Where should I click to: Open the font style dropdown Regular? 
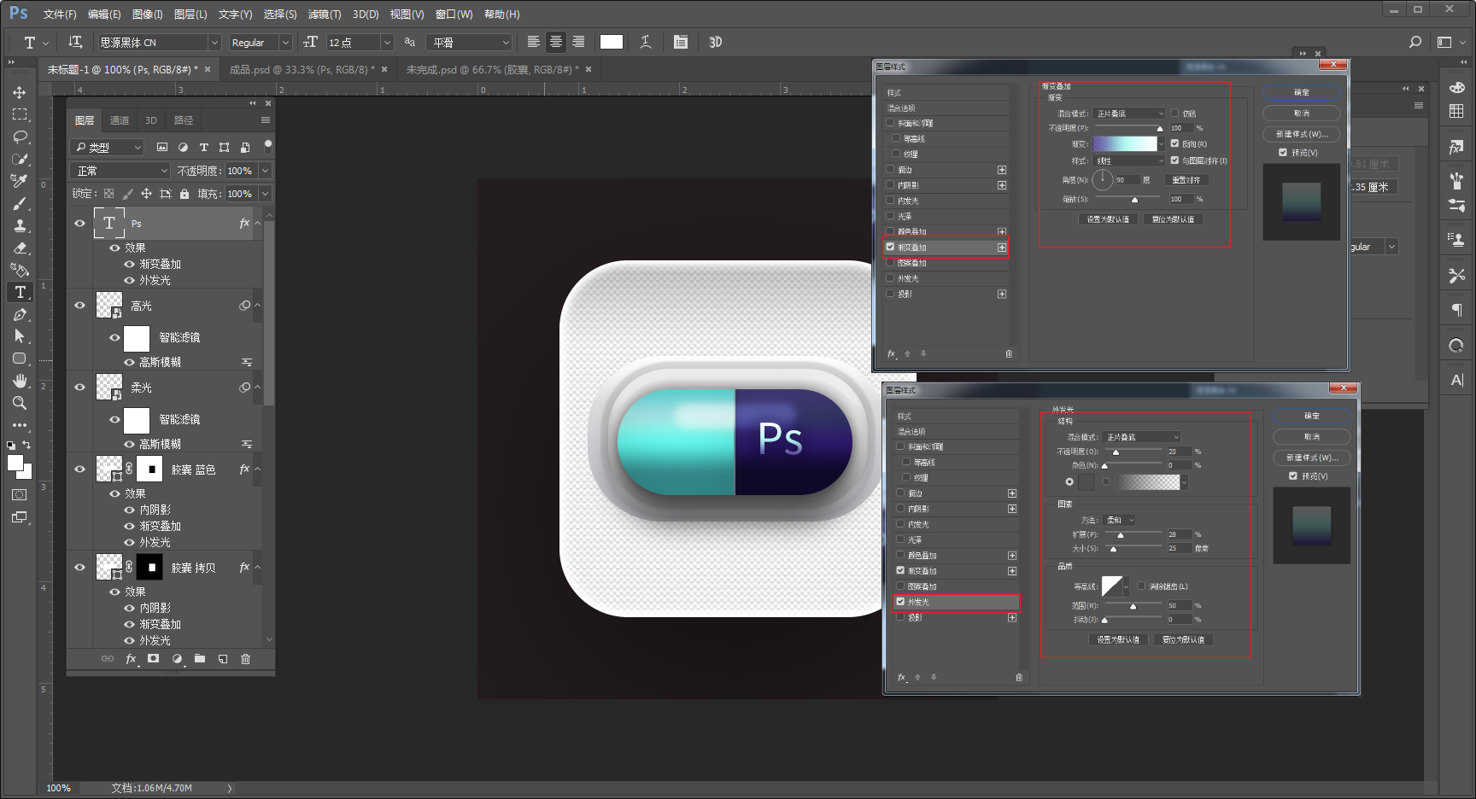pos(261,42)
